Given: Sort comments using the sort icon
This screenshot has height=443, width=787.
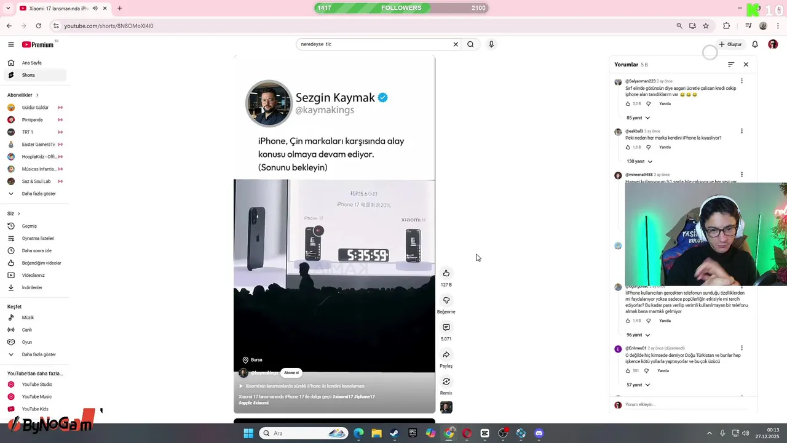Looking at the screenshot, I should tap(731, 65).
